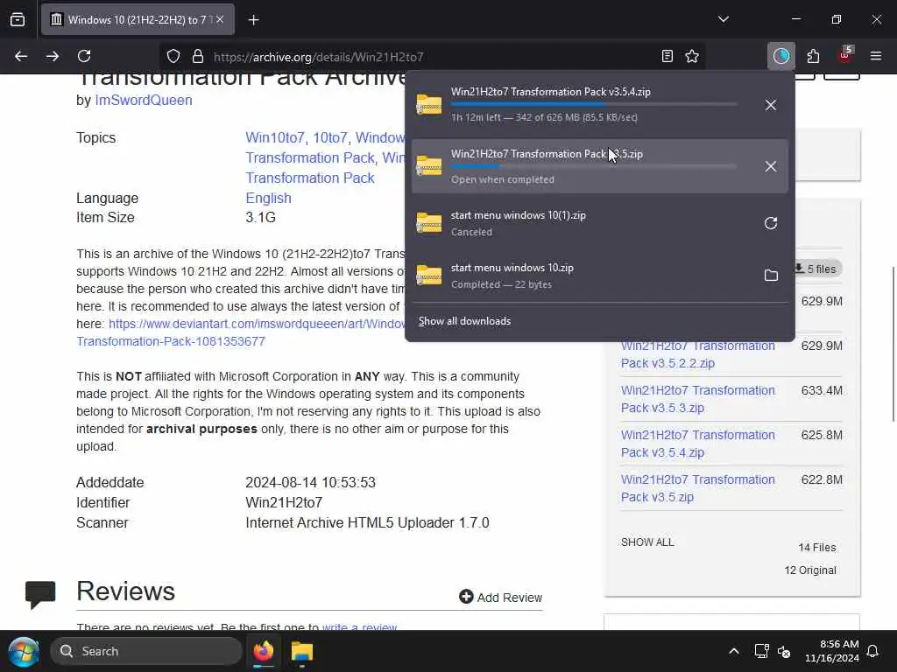Open the muted volume tray icon
Viewport: 897px width, 672px height.
click(x=784, y=651)
